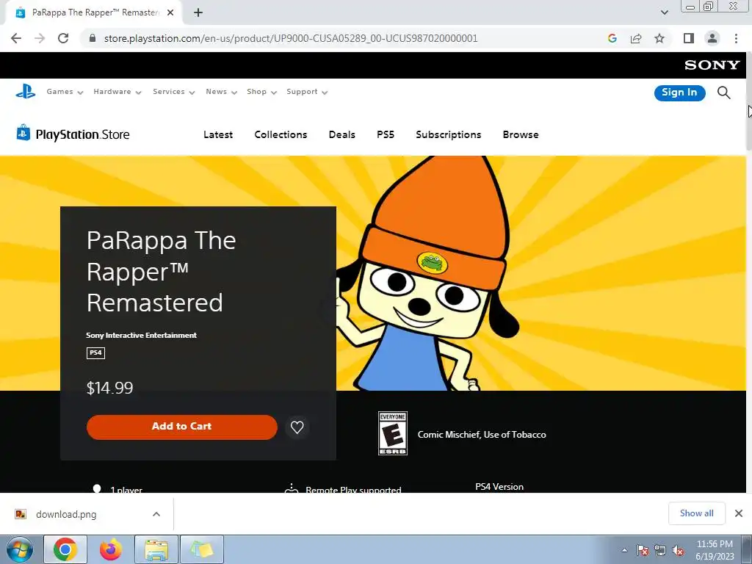This screenshot has height=564, width=752.
Task: Click the Chrome taskbar icon
Action: (x=65, y=549)
